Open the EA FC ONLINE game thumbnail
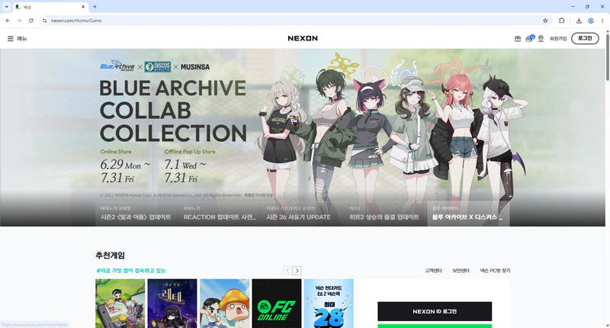The width and height of the screenshot is (610, 328). [x=277, y=303]
